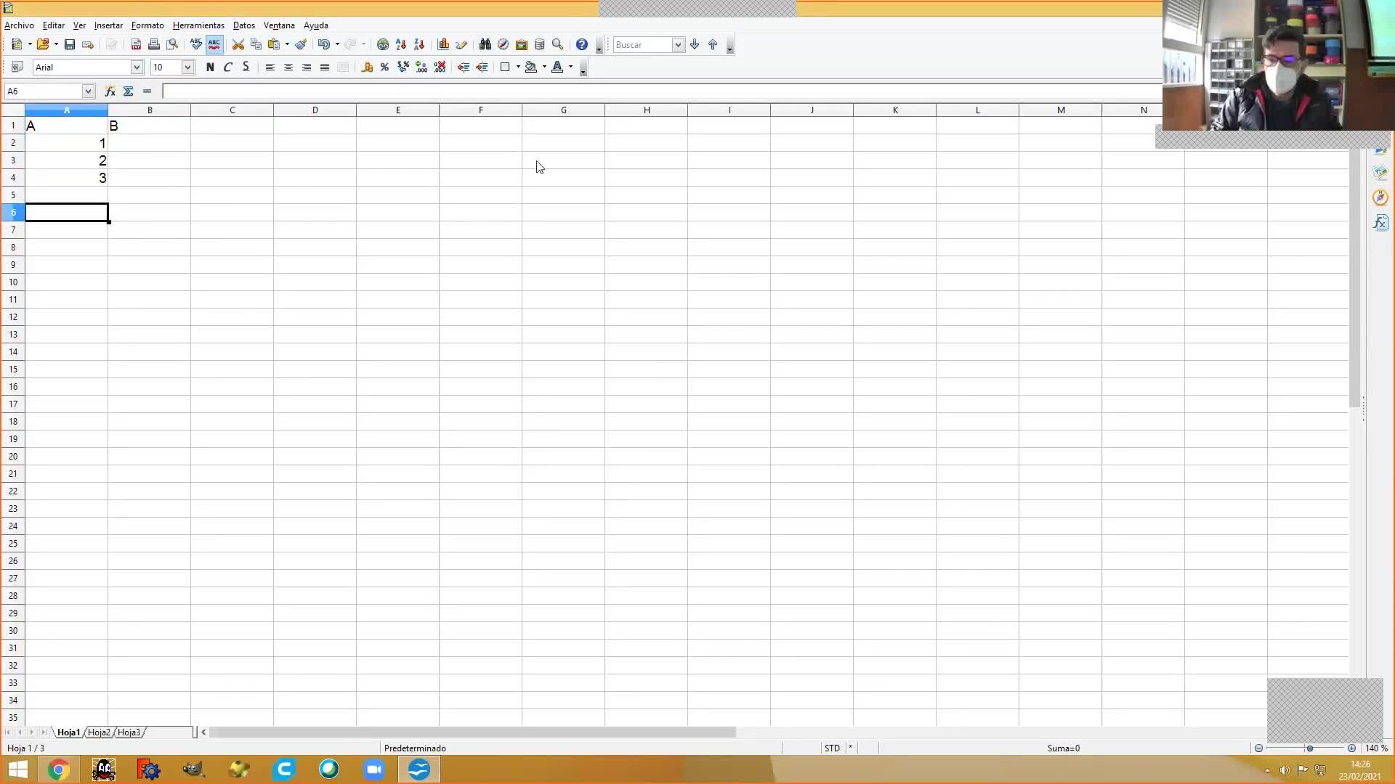Toggle automatic spellcheck ABC button
This screenshot has width=1395, height=784.
[x=214, y=44]
